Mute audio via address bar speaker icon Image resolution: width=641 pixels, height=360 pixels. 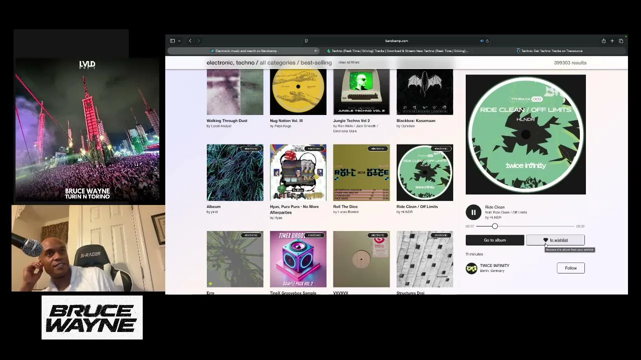pyautogui.click(x=482, y=41)
